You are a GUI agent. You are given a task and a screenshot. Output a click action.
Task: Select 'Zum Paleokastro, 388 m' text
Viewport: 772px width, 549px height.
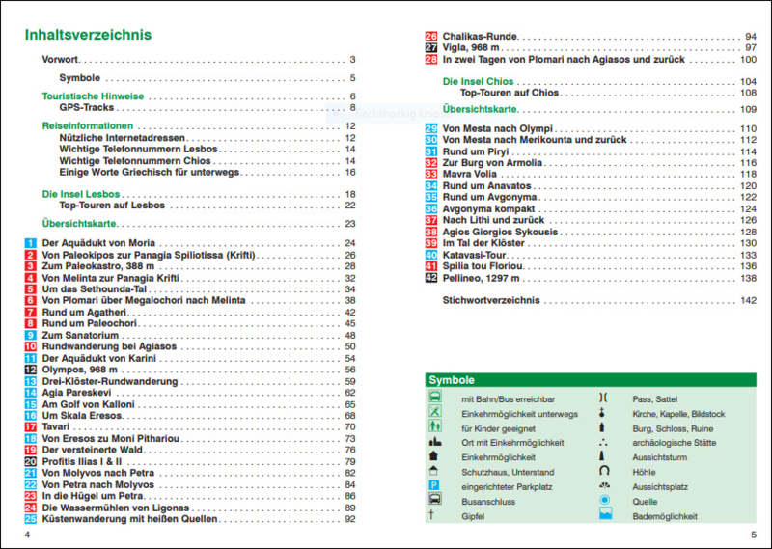(98, 266)
